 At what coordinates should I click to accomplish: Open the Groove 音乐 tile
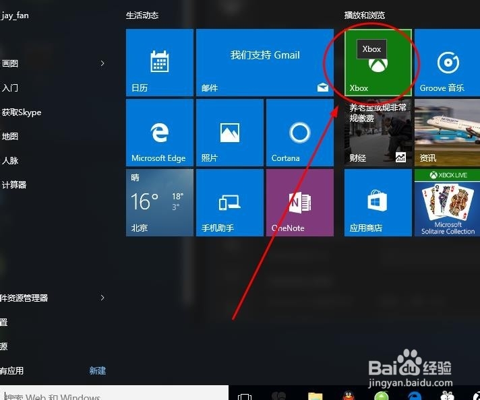click(x=447, y=63)
